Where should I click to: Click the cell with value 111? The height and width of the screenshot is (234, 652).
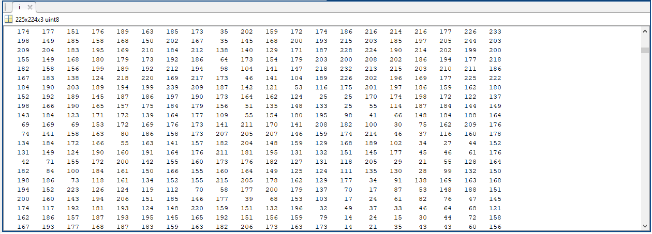[346, 171]
